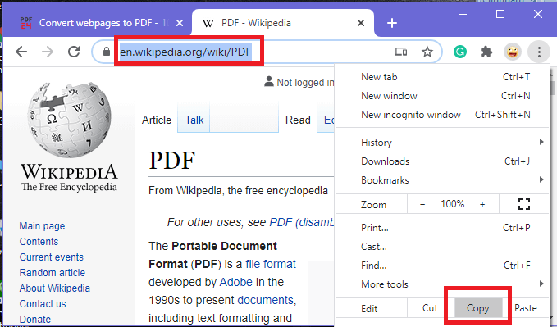Viewport: 557px width, 327px height.
Task: Click the Wikipedia globe logo
Action: click(69, 120)
